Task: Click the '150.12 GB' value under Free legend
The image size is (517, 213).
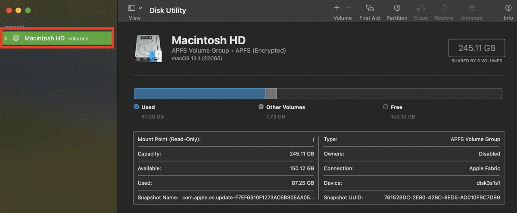Action: [x=403, y=117]
